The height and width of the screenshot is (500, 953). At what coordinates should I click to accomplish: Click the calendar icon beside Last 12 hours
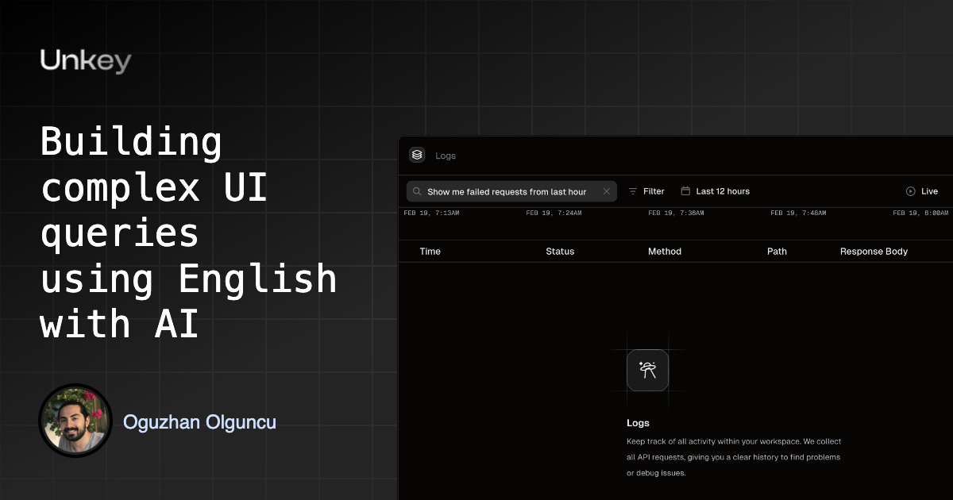pos(685,191)
